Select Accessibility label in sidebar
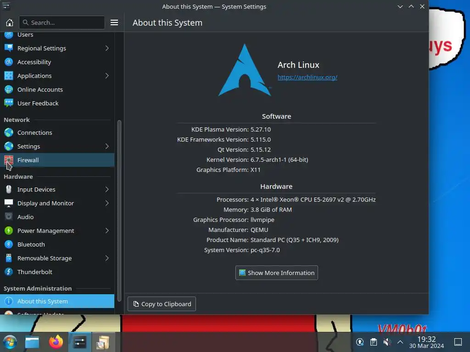The height and width of the screenshot is (352, 470). pyautogui.click(x=34, y=62)
